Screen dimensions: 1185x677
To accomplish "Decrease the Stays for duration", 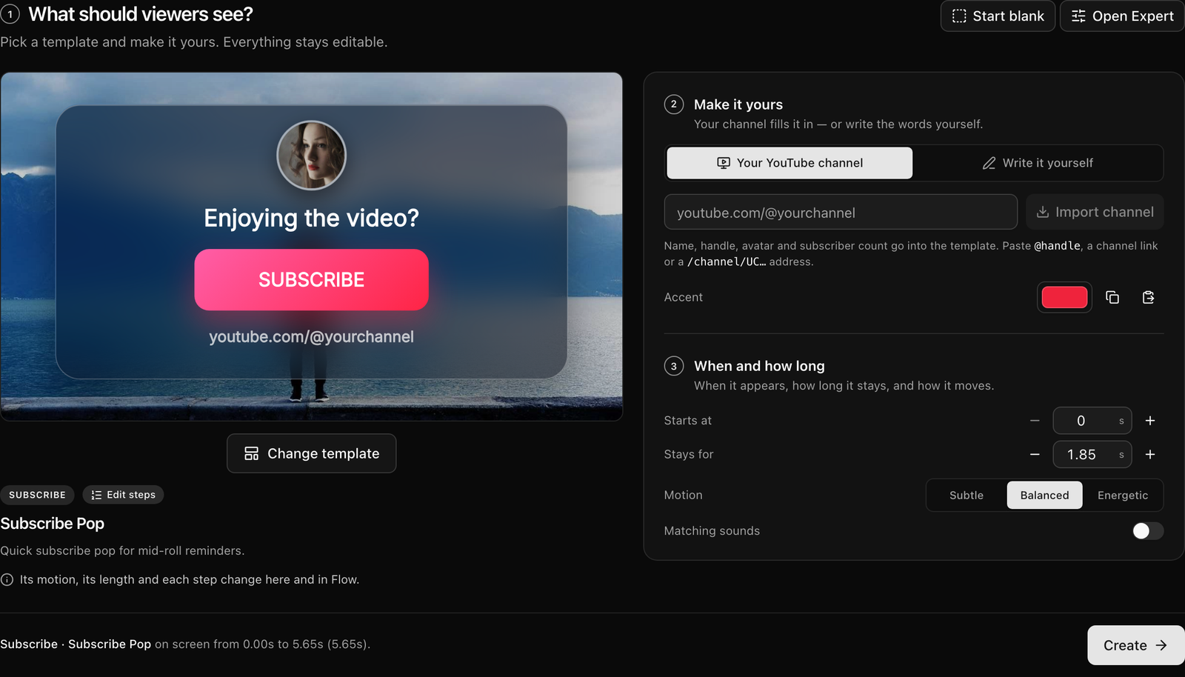I will [x=1035, y=454].
